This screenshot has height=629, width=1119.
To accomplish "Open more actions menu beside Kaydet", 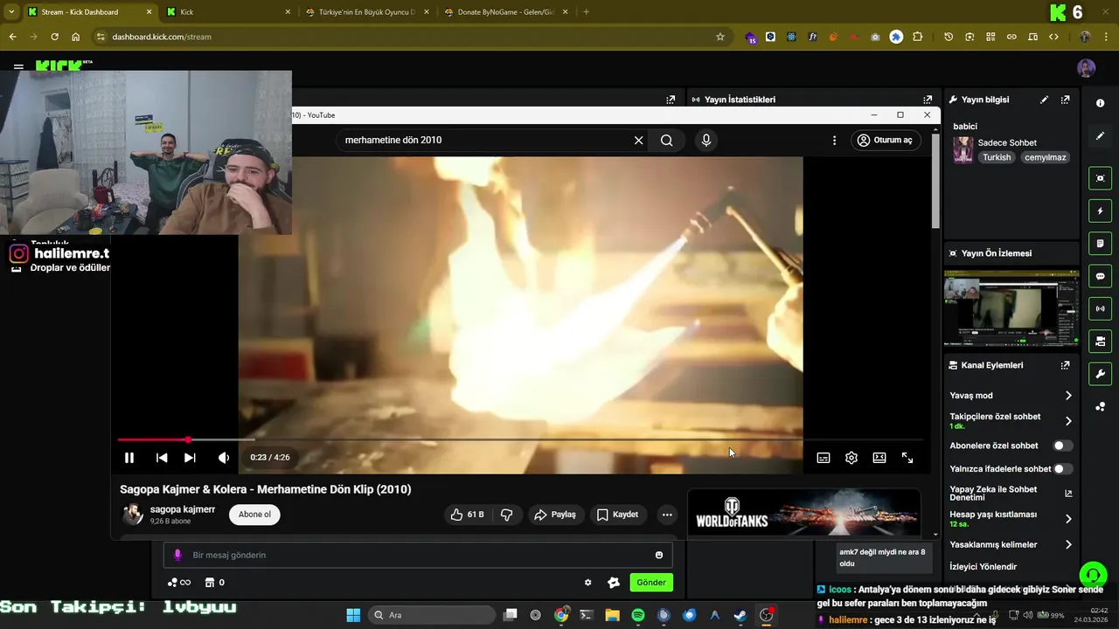I will point(667,515).
